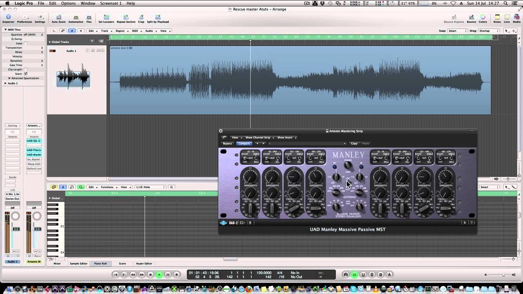Activate the Auto Zoom tool
The width and height of the screenshot is (523, 294).
[x=58, y=19]
